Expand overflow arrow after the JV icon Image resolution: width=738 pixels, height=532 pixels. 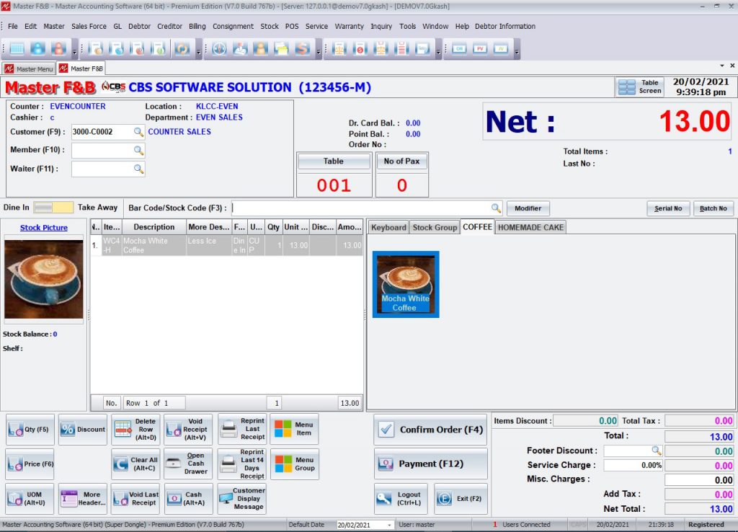[517, 50]
